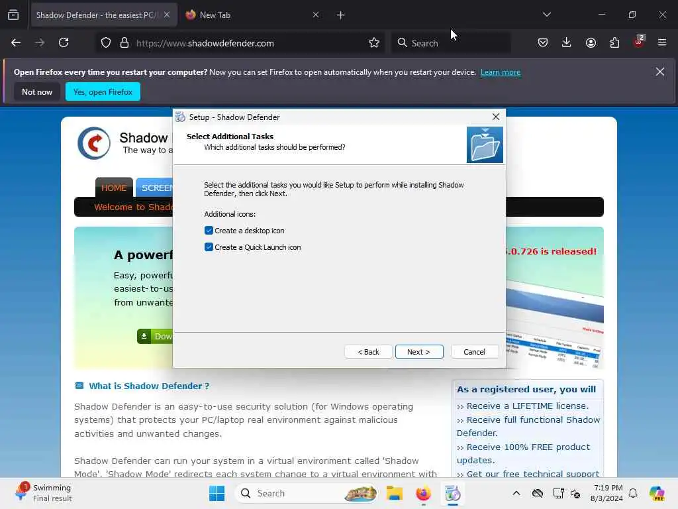Screen dimensions: 678x509
Task: Open a new tab with plus button
Action: [x=341, y=15]
